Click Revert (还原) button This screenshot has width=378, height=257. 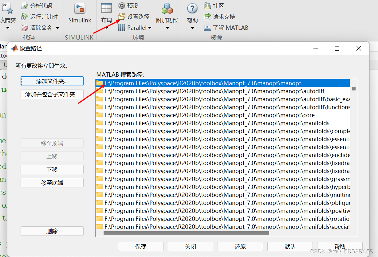click(240, 247)
